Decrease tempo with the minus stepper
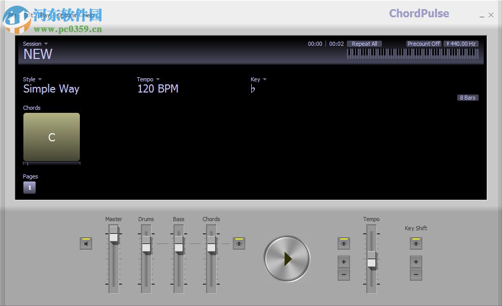Image resolution: width=502 pixels, height=306 pixels. (x=343, y=274)
